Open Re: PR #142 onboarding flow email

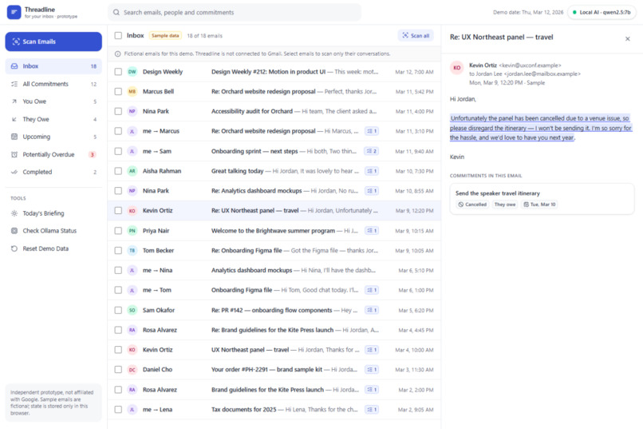click(274, 310)
